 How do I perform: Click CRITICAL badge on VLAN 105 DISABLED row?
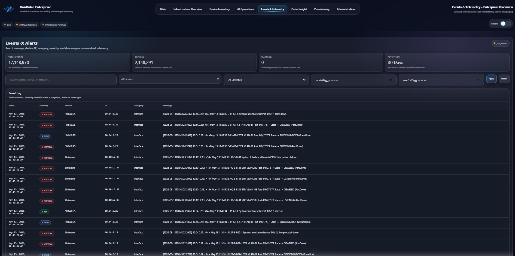tap(47, 190)
